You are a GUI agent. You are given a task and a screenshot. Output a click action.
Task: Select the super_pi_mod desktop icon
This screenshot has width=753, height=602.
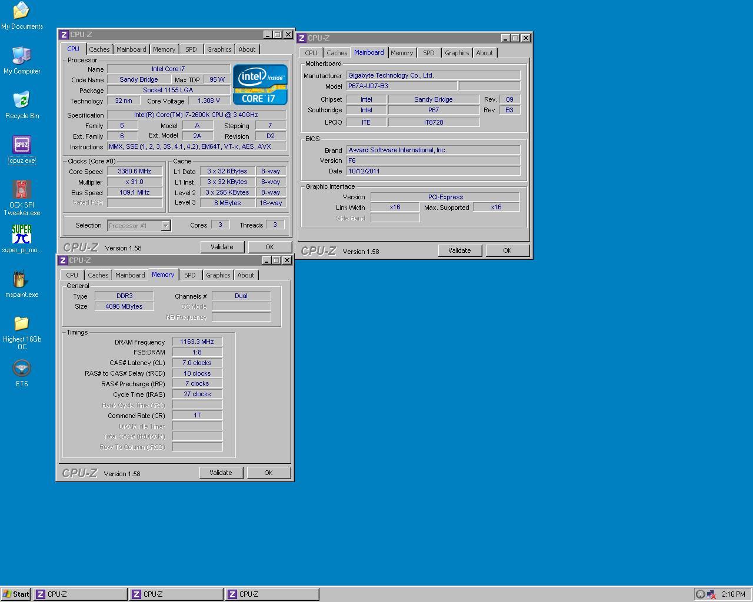22,239
